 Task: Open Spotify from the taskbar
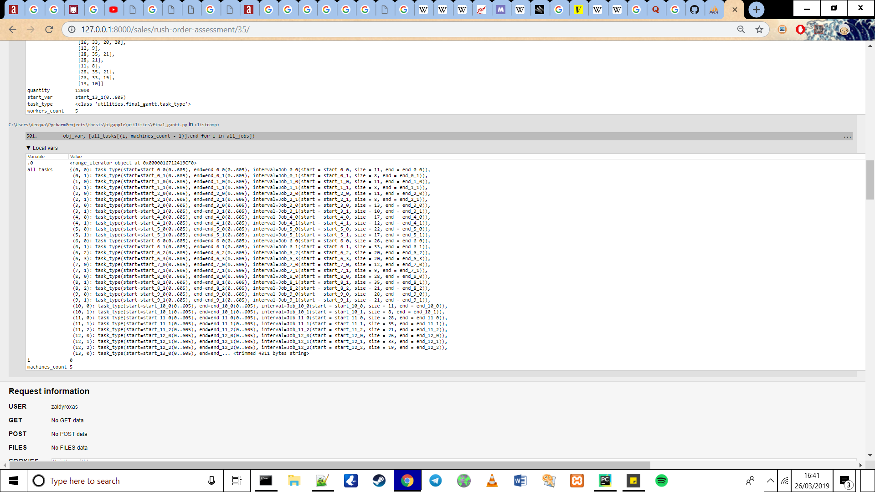coord(661,481)
